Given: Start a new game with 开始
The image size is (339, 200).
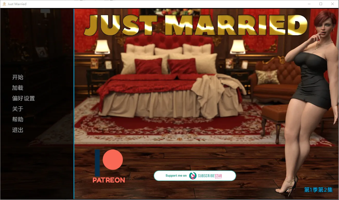Looking at the screenshot, I should (x=18, y=77).
